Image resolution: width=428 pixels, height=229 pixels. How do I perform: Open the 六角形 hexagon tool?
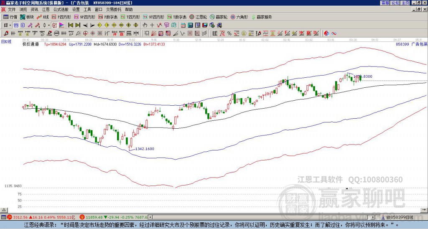(x=239, y=17)
